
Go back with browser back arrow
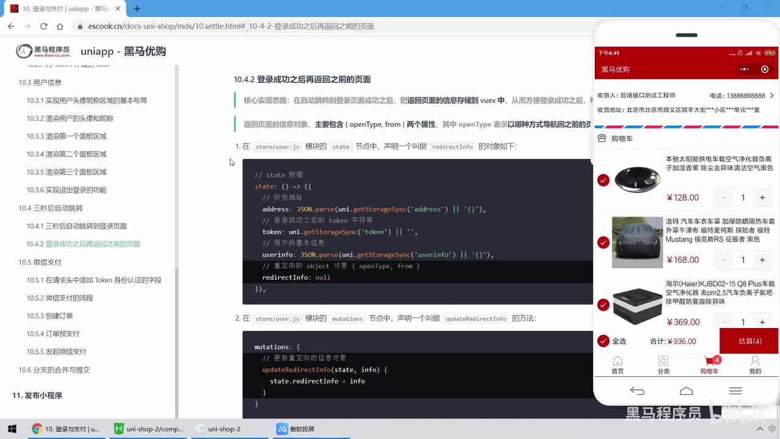pyautogui.click(x=11, y=26)
